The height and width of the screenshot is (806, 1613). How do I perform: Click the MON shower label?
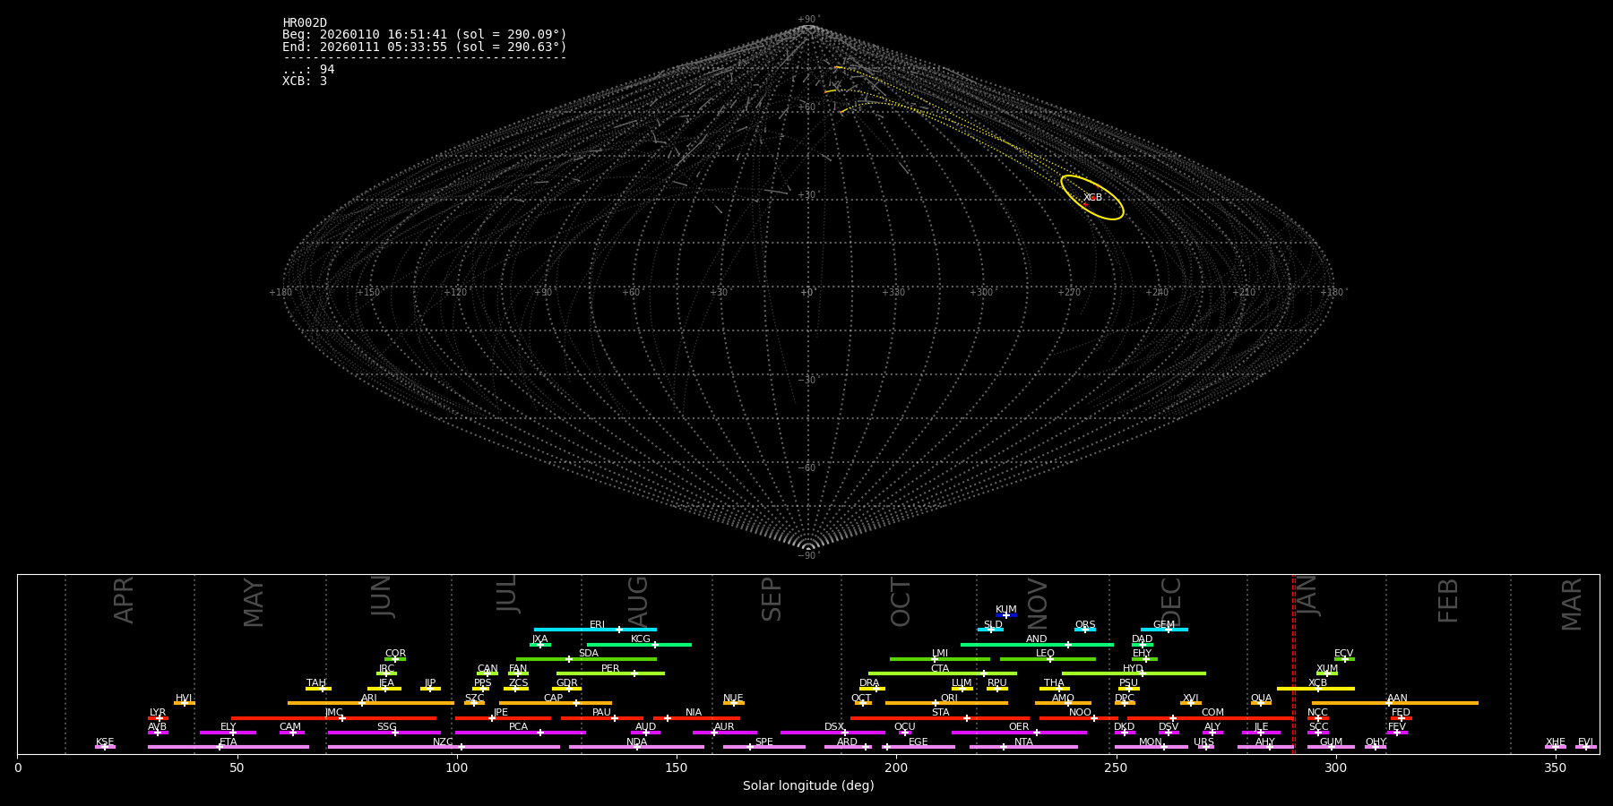click(x=1151, y=742)
